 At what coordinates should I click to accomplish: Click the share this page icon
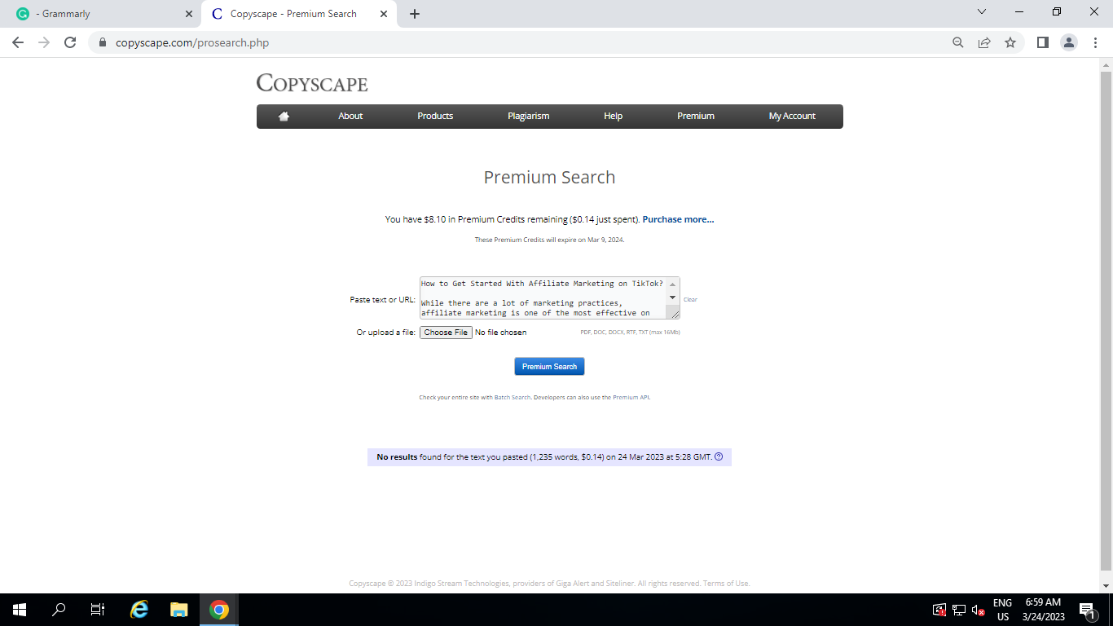point(984,42)
